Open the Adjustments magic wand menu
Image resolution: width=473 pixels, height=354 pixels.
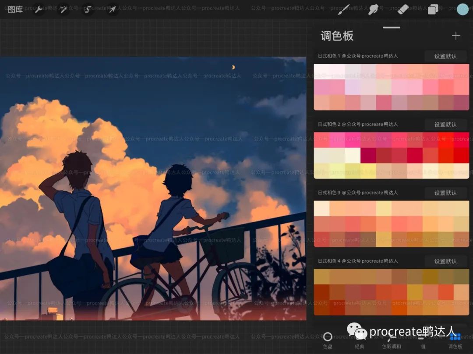(63, 10)
